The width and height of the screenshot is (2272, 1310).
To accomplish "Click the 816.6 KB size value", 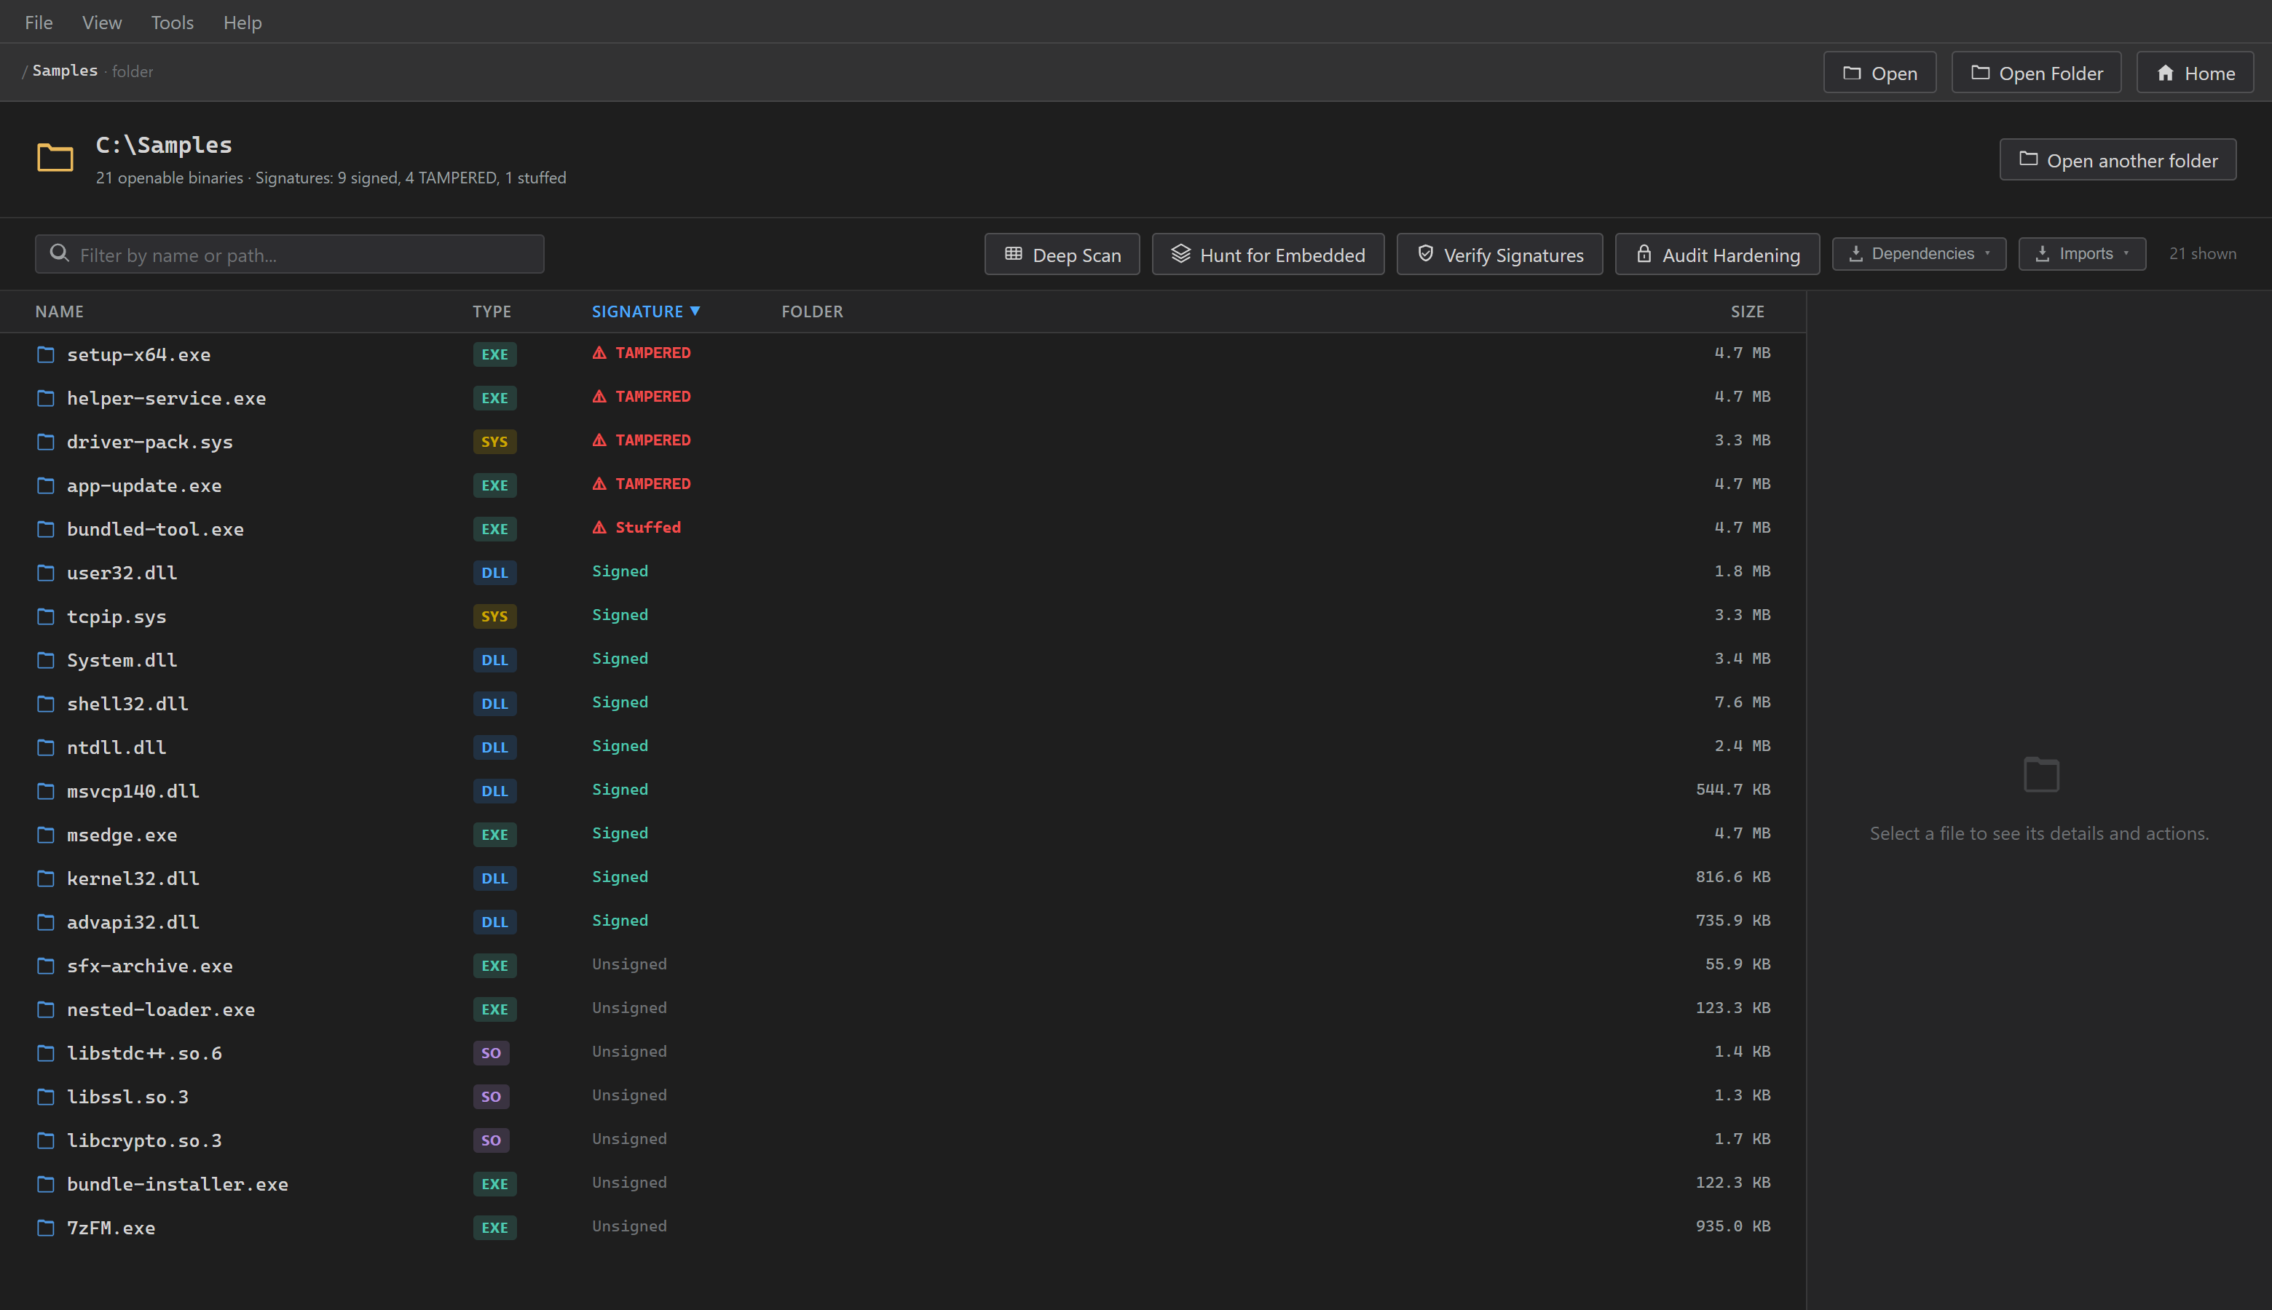I will pos(1733,876).
